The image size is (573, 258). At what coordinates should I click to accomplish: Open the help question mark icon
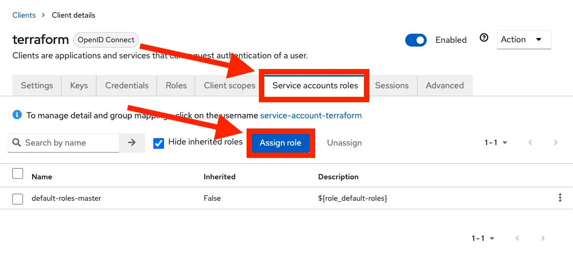(x=484, y=37)
